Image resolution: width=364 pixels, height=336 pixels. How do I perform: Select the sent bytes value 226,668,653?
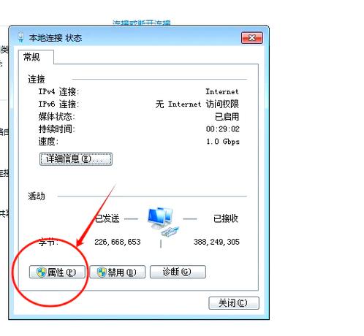(x=118, y=242)
